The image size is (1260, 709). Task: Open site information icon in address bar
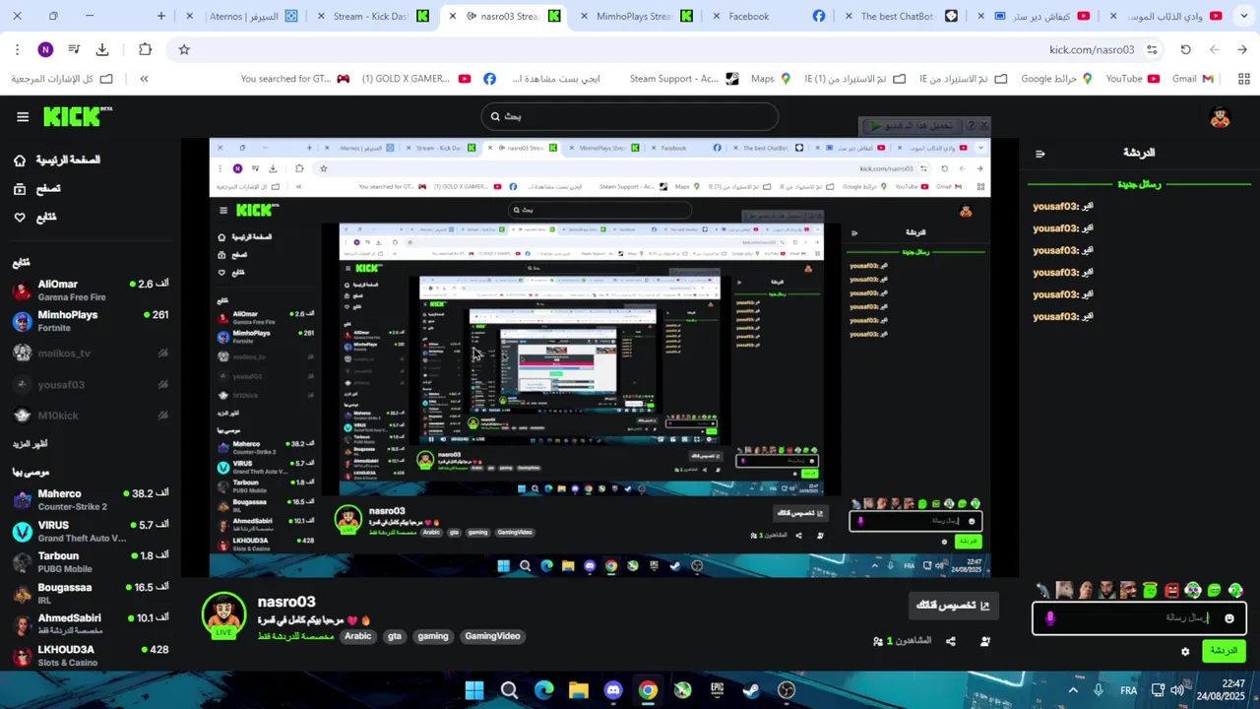coord(1152,49)
